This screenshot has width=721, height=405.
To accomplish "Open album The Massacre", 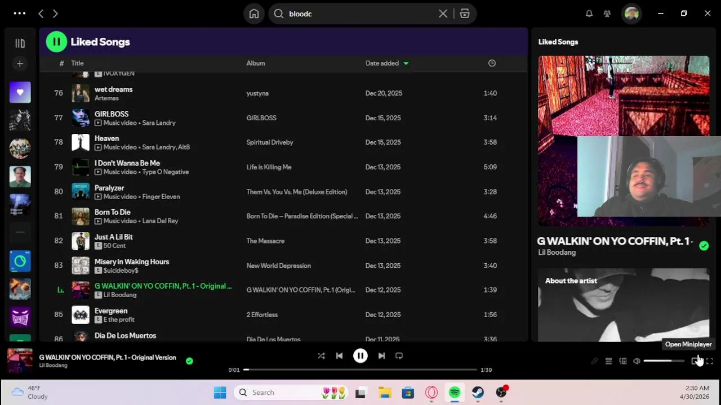I will click(x=265, y=241).
